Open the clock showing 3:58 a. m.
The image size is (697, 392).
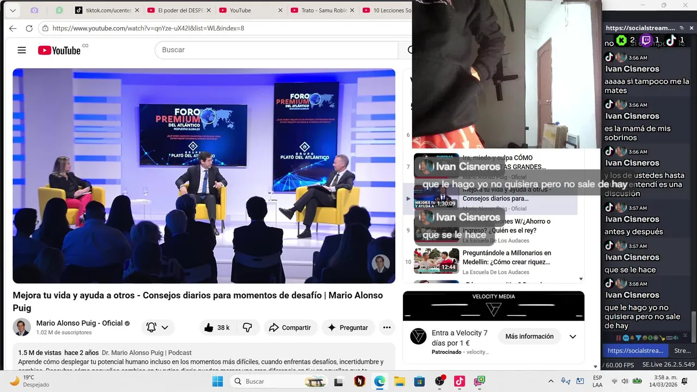tap(663, 381)
